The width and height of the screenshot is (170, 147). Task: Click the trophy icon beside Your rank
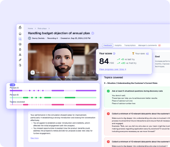tap(133, 54)
